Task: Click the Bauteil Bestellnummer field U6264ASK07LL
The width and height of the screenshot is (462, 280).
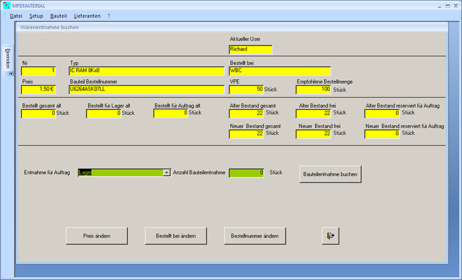Action: tap(146, 89)
